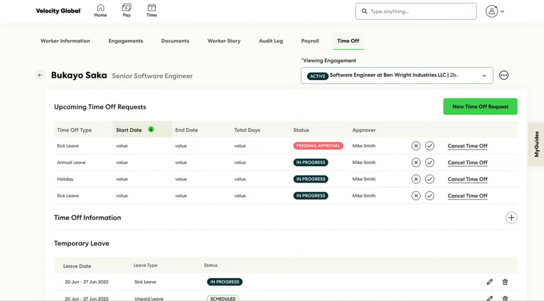544x301 pixels.
Task: Approve the In Progress Sick Leave request
Action: [430, 196]
